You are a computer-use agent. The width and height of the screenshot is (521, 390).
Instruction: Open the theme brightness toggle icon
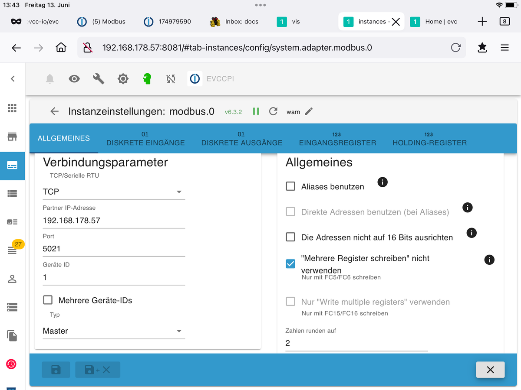123,78
